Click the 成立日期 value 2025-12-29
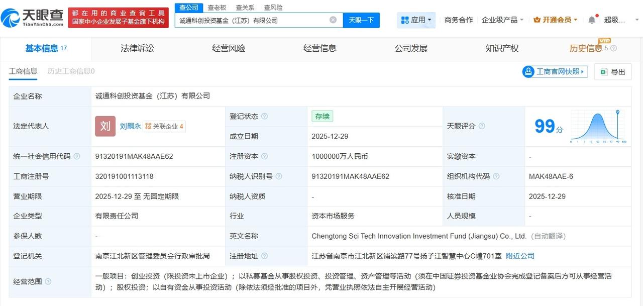This screenshot has height=306, width=643. click(330, 136)
